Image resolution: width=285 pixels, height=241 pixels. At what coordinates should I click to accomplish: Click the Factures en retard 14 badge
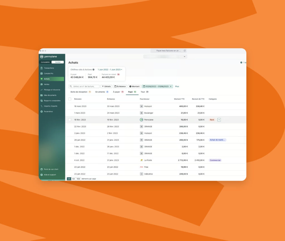click(x=118, y=74)
